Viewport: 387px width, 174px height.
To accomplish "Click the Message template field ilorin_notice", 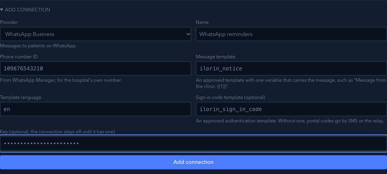I will (291, 68).
